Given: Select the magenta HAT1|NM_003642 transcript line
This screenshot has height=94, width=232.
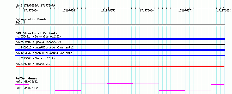Looking at the screenshot, I should click(x=120, y=84).
